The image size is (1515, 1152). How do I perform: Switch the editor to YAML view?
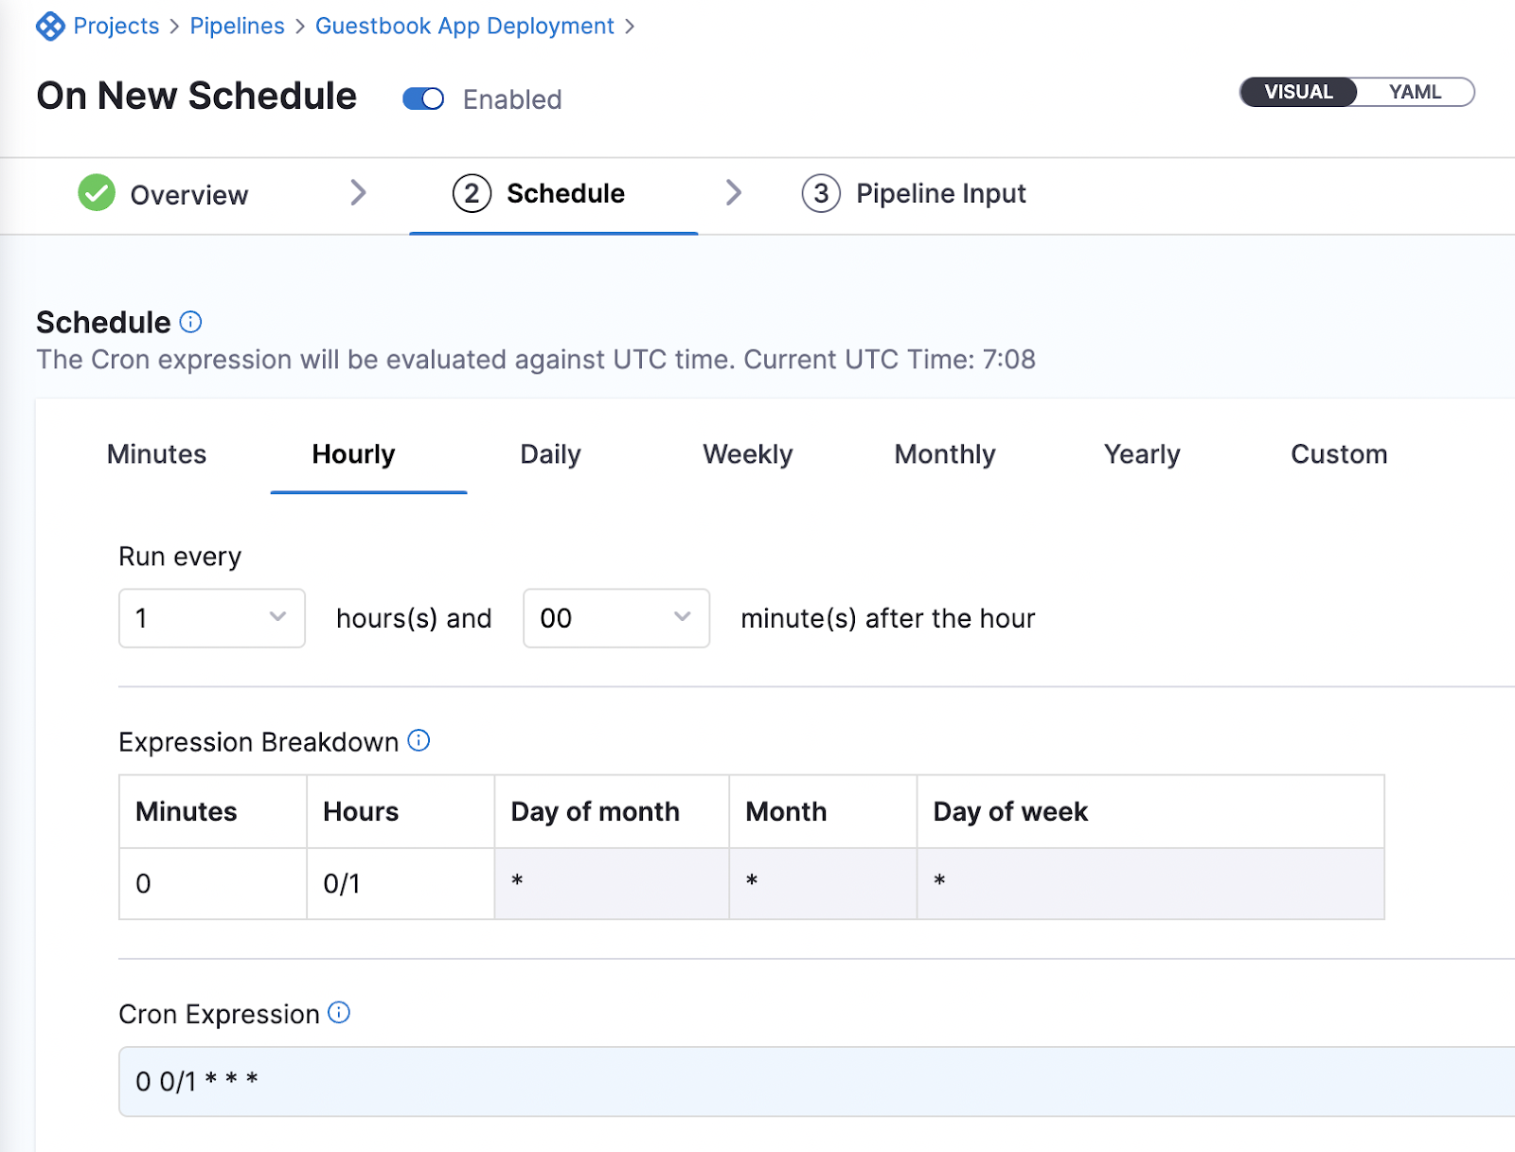(x=1413, y=91)
